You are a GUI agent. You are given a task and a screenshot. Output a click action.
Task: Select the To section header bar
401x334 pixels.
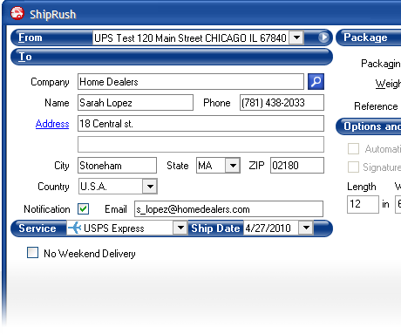(x=172, y=57)
